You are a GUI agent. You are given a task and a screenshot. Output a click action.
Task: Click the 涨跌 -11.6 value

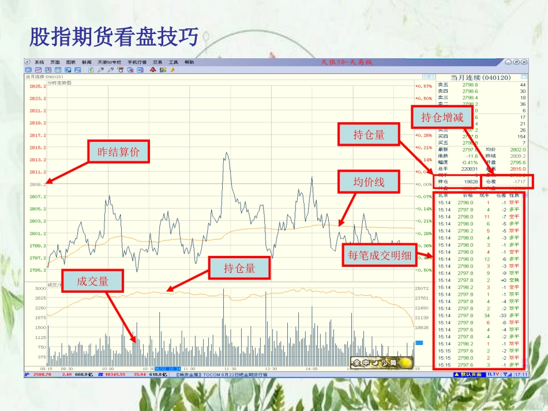472,156
